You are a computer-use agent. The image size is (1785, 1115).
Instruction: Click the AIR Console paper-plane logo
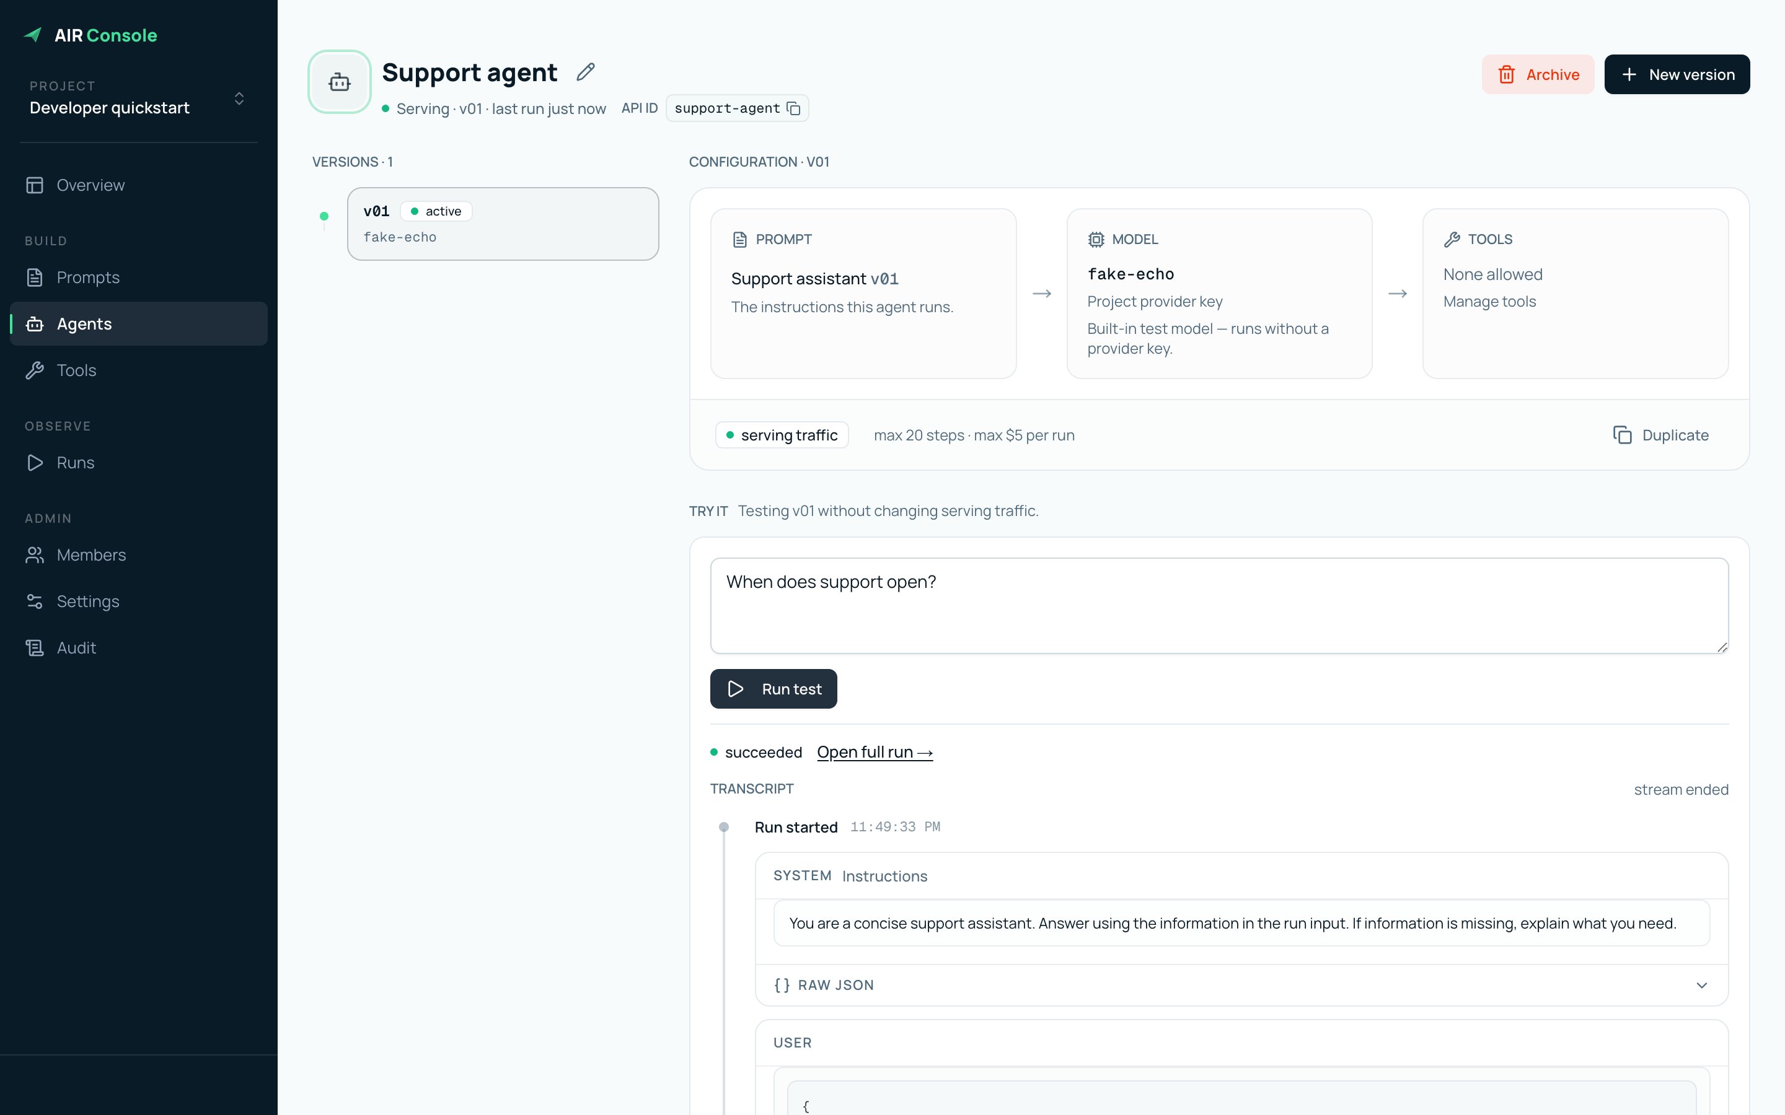click(33, 35)
